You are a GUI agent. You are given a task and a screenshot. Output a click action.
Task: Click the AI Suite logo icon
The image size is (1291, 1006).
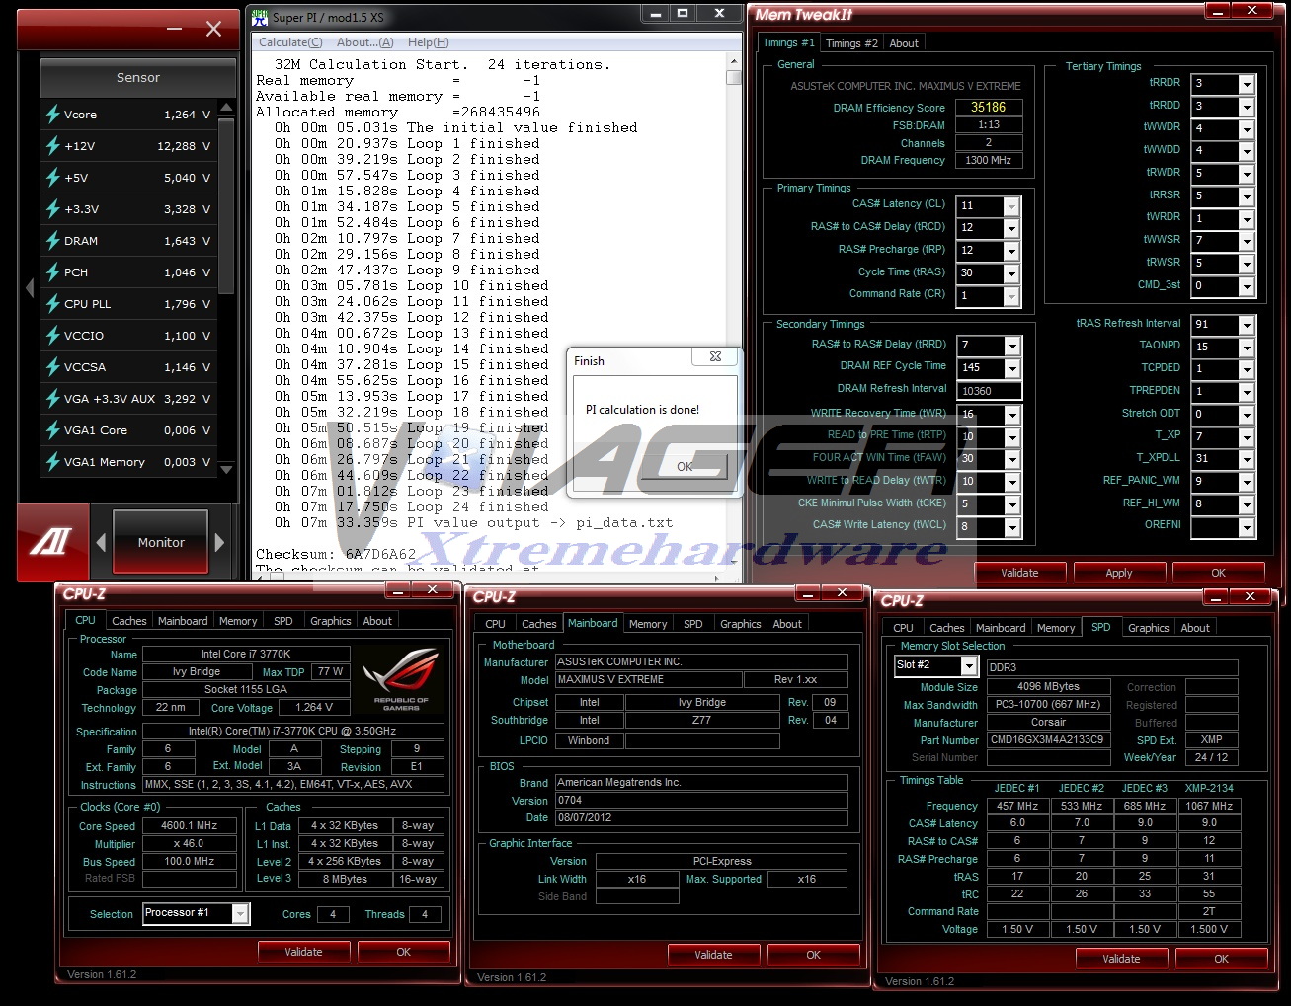coord(50,541)
